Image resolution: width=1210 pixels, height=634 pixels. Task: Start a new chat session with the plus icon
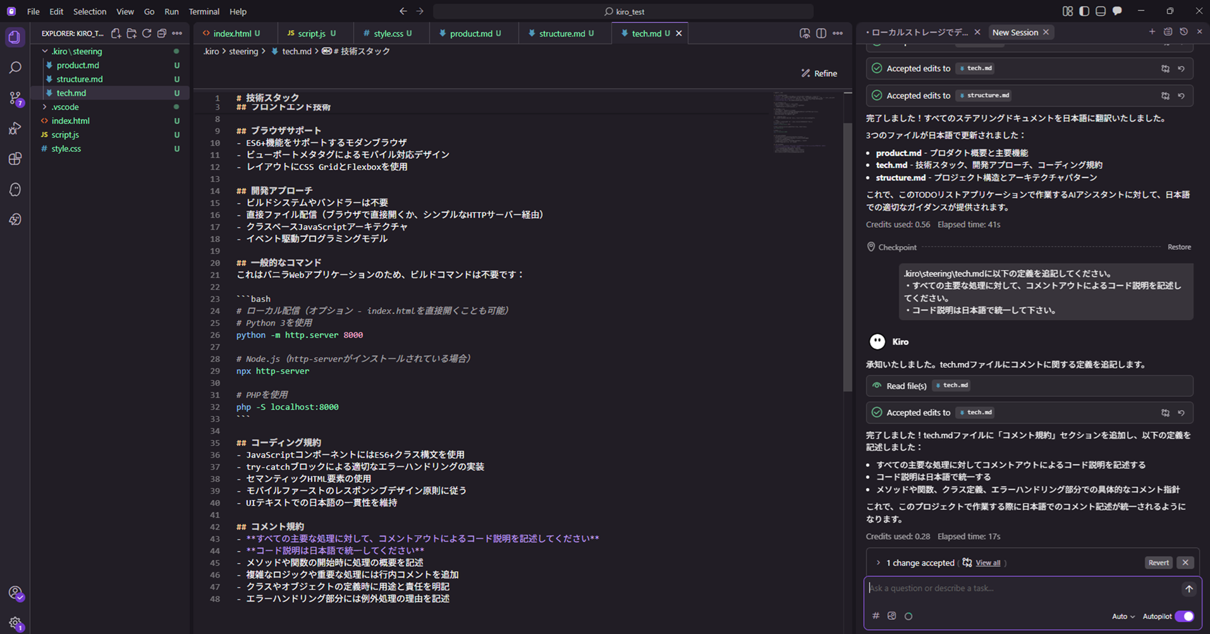click(x=1152, y=32)
